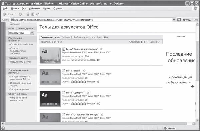Viewport: 200px width, 131px height.
Task: Select text 'Шаблоны 1-14 из 14'
Action: coord(52,42)
